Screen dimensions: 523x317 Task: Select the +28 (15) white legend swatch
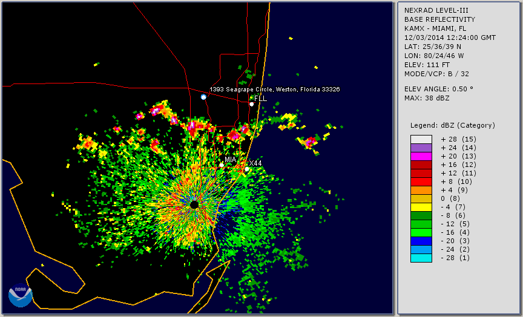pyautogui.click(x=421, y=139)
